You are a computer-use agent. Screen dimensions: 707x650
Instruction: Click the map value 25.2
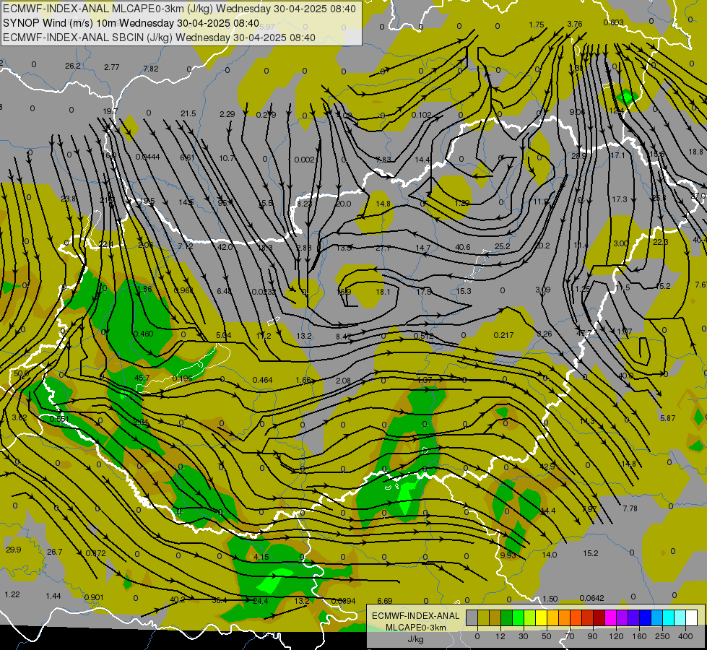pos(503,246)
